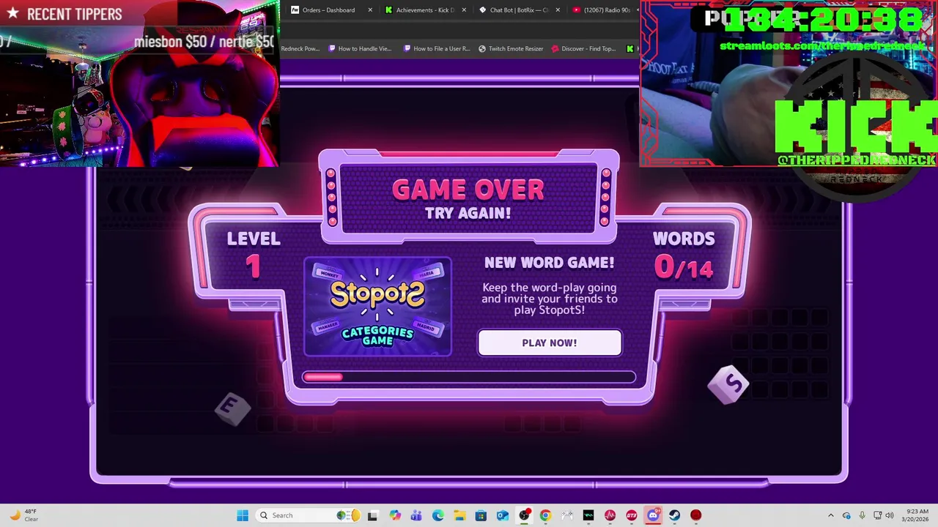This screenshot has width=938, height=527.
Task: Click the PLAY NOW! button
Action: coord(550,343)
